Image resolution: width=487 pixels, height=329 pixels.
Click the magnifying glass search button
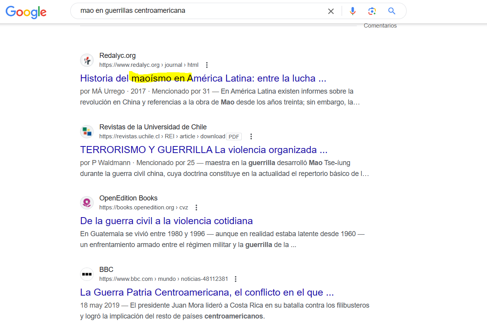tap(392, 11)
